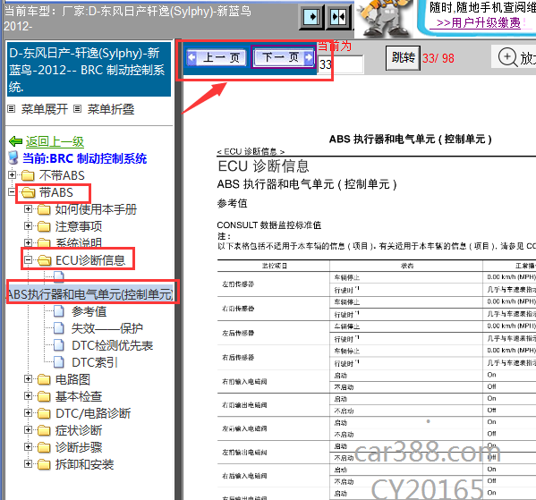This screenshot has width=536, height=500.
Task: Click the CONSULT 数据监控标准值 heading
Action: click(269, 225)
